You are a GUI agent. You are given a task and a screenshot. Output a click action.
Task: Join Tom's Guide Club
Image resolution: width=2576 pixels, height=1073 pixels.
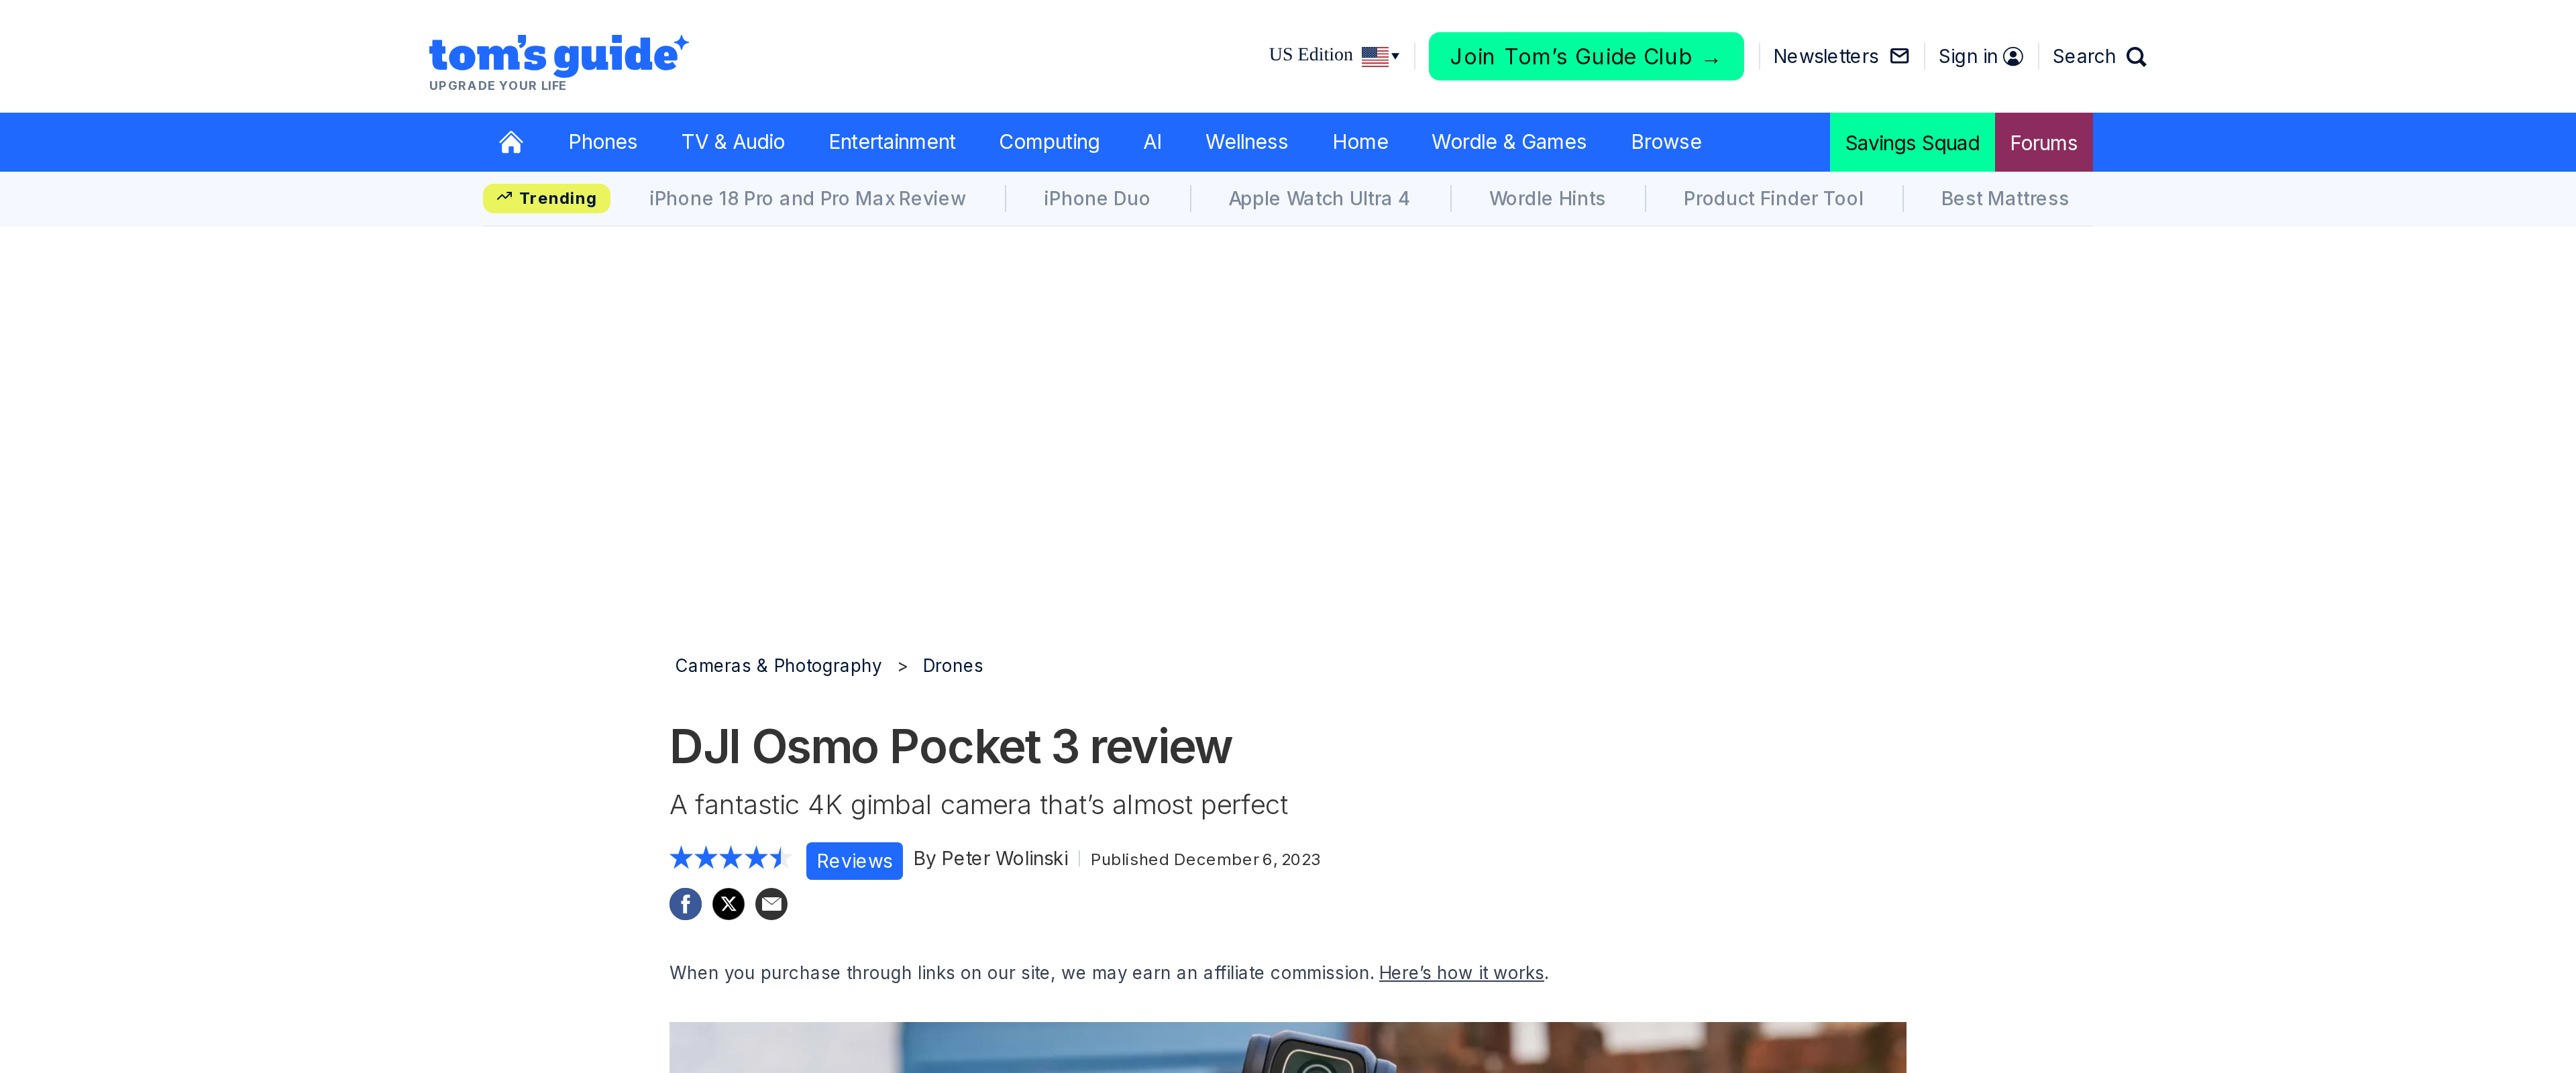[x=1586, y=56]
